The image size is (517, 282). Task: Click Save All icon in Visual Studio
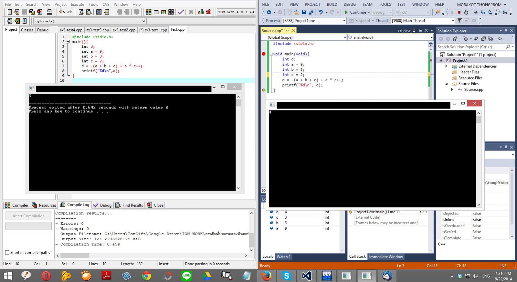coord(311,12)
